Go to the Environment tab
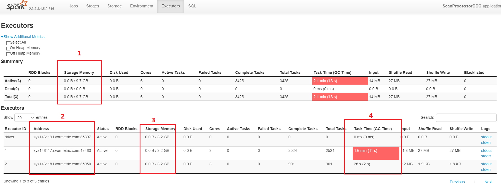 coord(142,6)
